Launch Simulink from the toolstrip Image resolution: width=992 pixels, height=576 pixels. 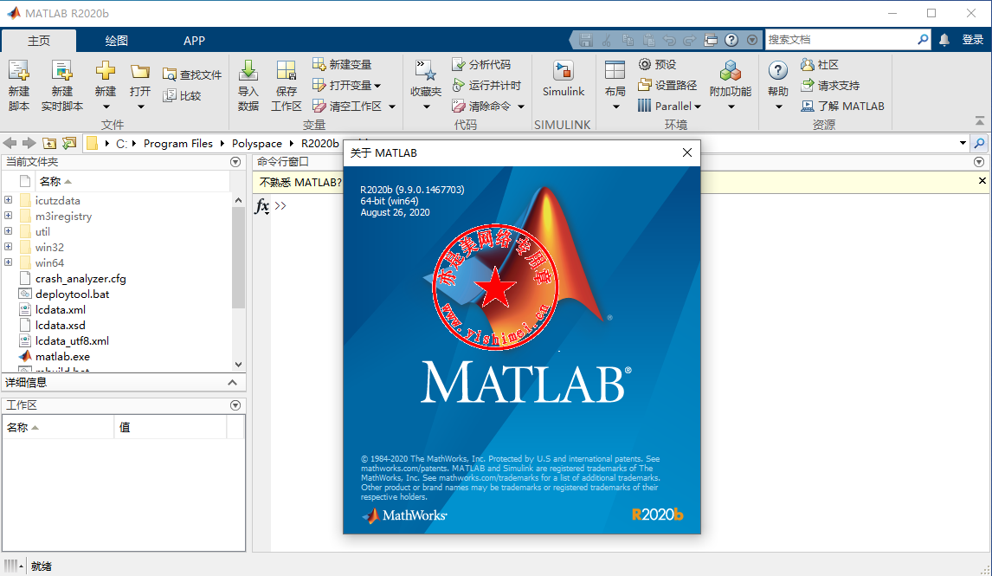(x=563, y=79)
